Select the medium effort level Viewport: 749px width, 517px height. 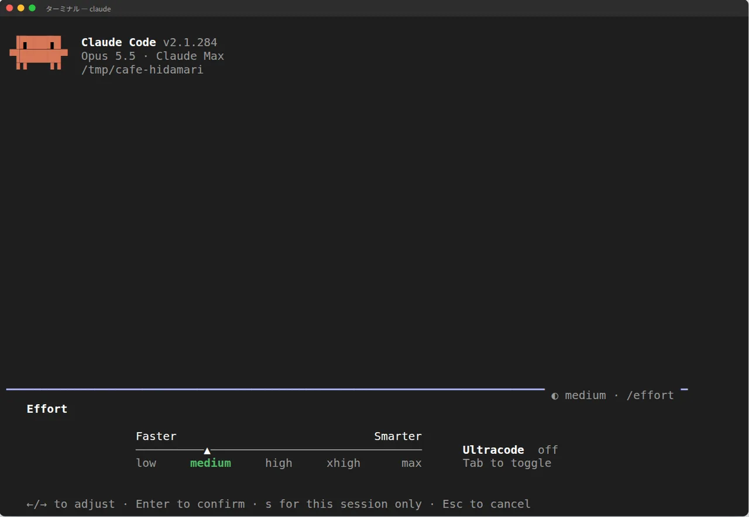[211, 463]
